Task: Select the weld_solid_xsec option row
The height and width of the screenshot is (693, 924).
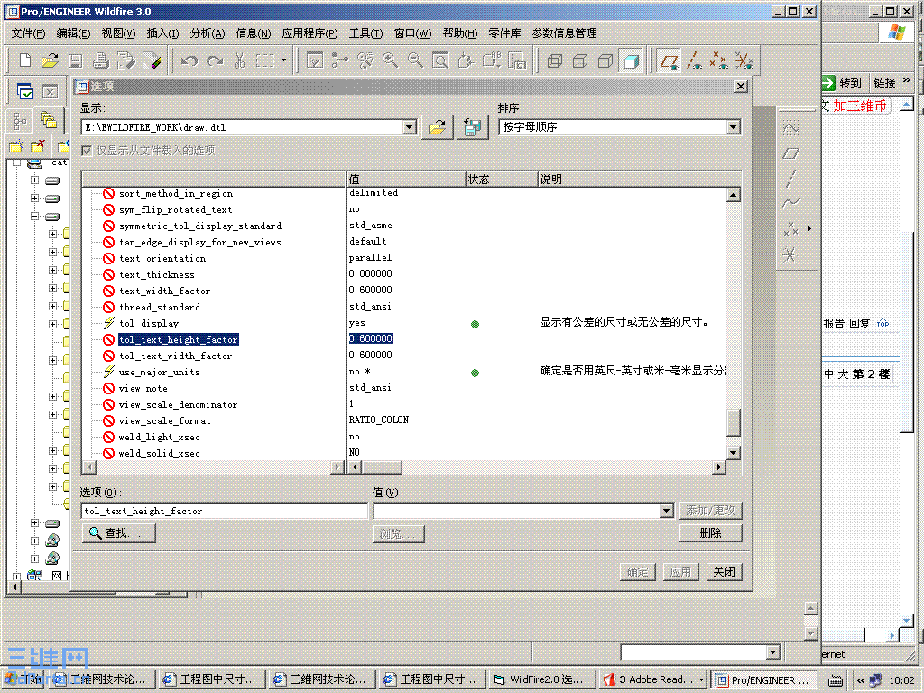Action: click(x=159, y=453)
